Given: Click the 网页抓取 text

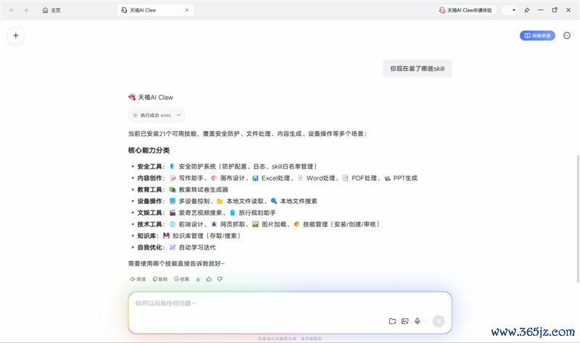Looking at the screenshot, I should (x=233, y=224).
